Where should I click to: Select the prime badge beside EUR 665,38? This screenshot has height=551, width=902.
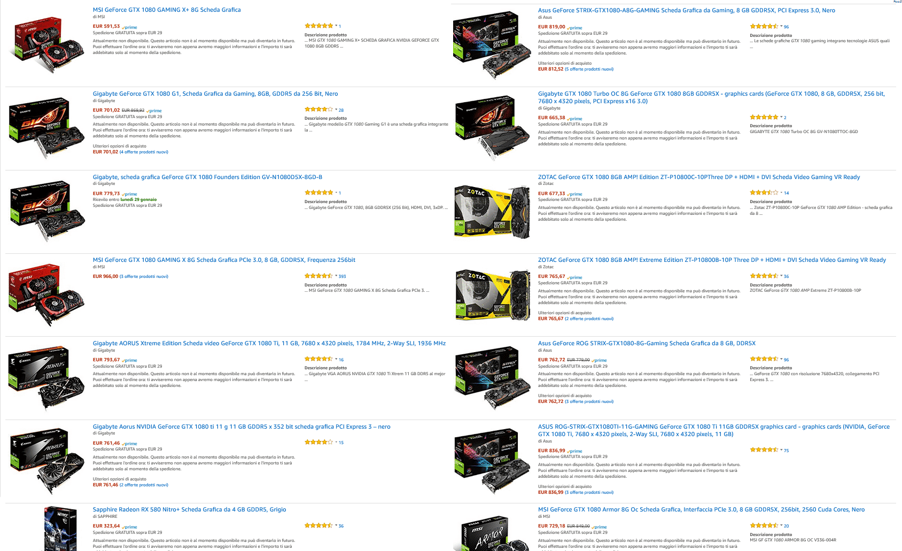[574, 119]
